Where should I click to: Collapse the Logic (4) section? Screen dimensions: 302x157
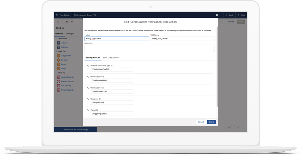pos(56,51)
